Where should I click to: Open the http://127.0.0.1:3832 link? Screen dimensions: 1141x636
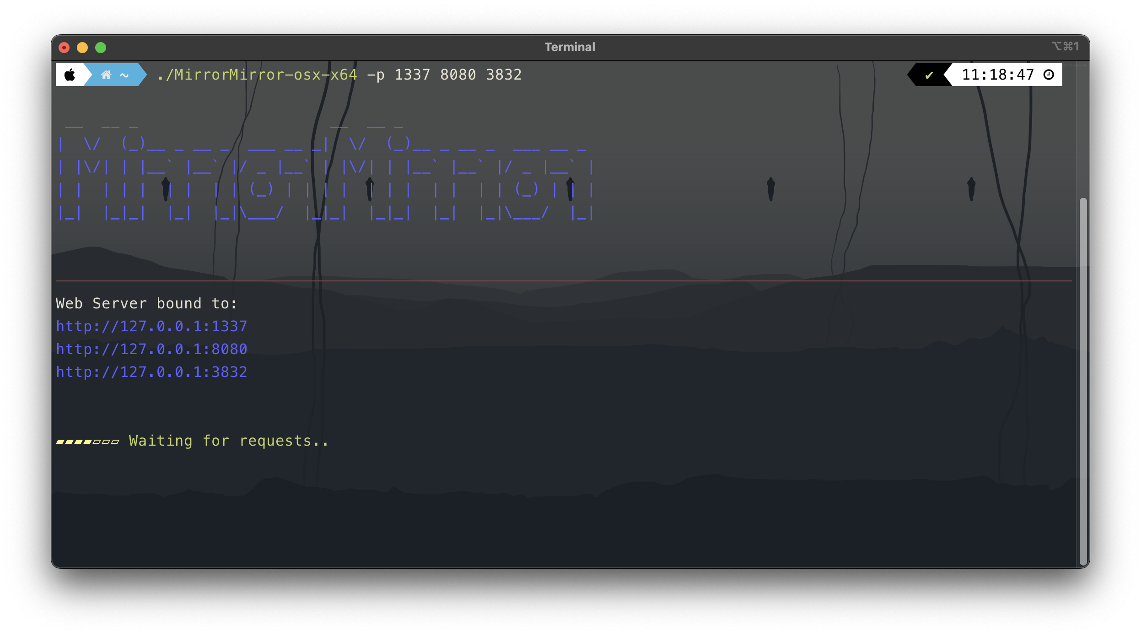[x=151, y=372]
